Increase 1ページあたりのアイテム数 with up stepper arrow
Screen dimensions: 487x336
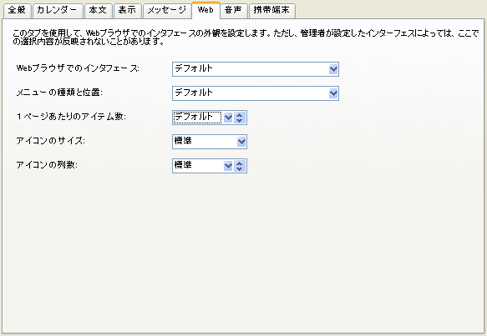tap(239, 115)
